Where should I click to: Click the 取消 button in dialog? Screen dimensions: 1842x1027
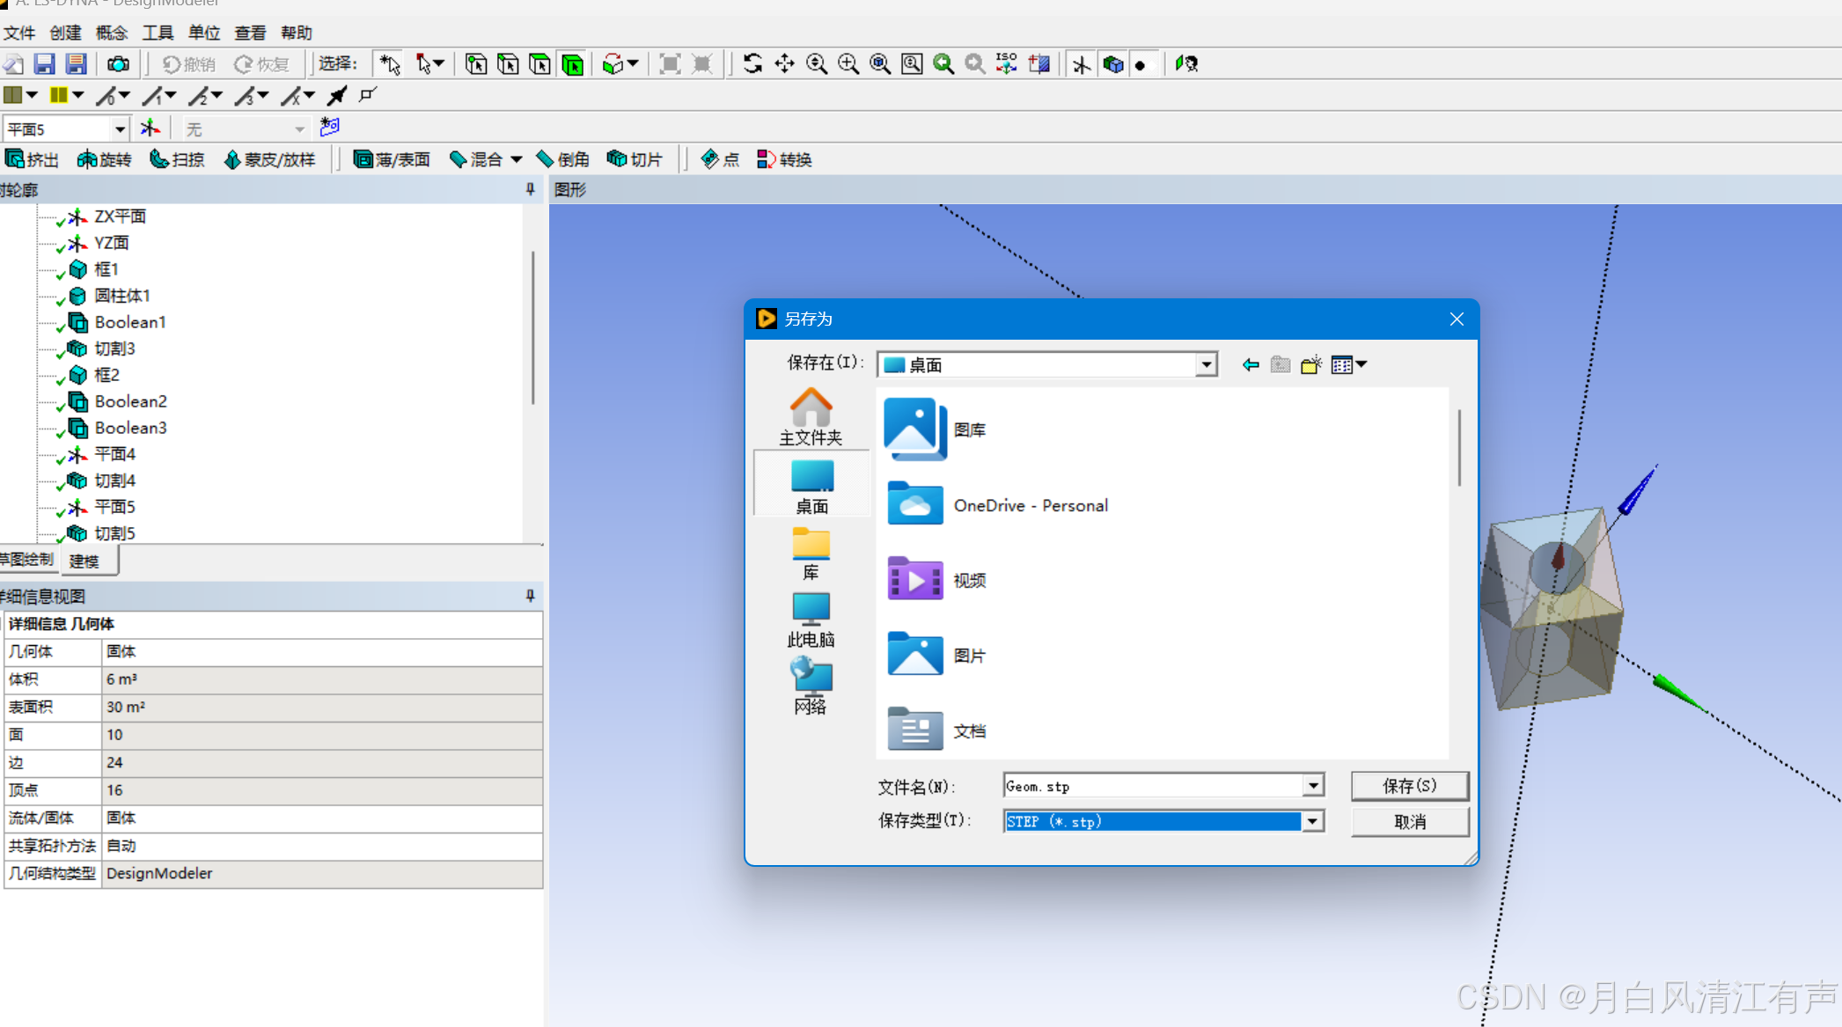click(1409, 821)
